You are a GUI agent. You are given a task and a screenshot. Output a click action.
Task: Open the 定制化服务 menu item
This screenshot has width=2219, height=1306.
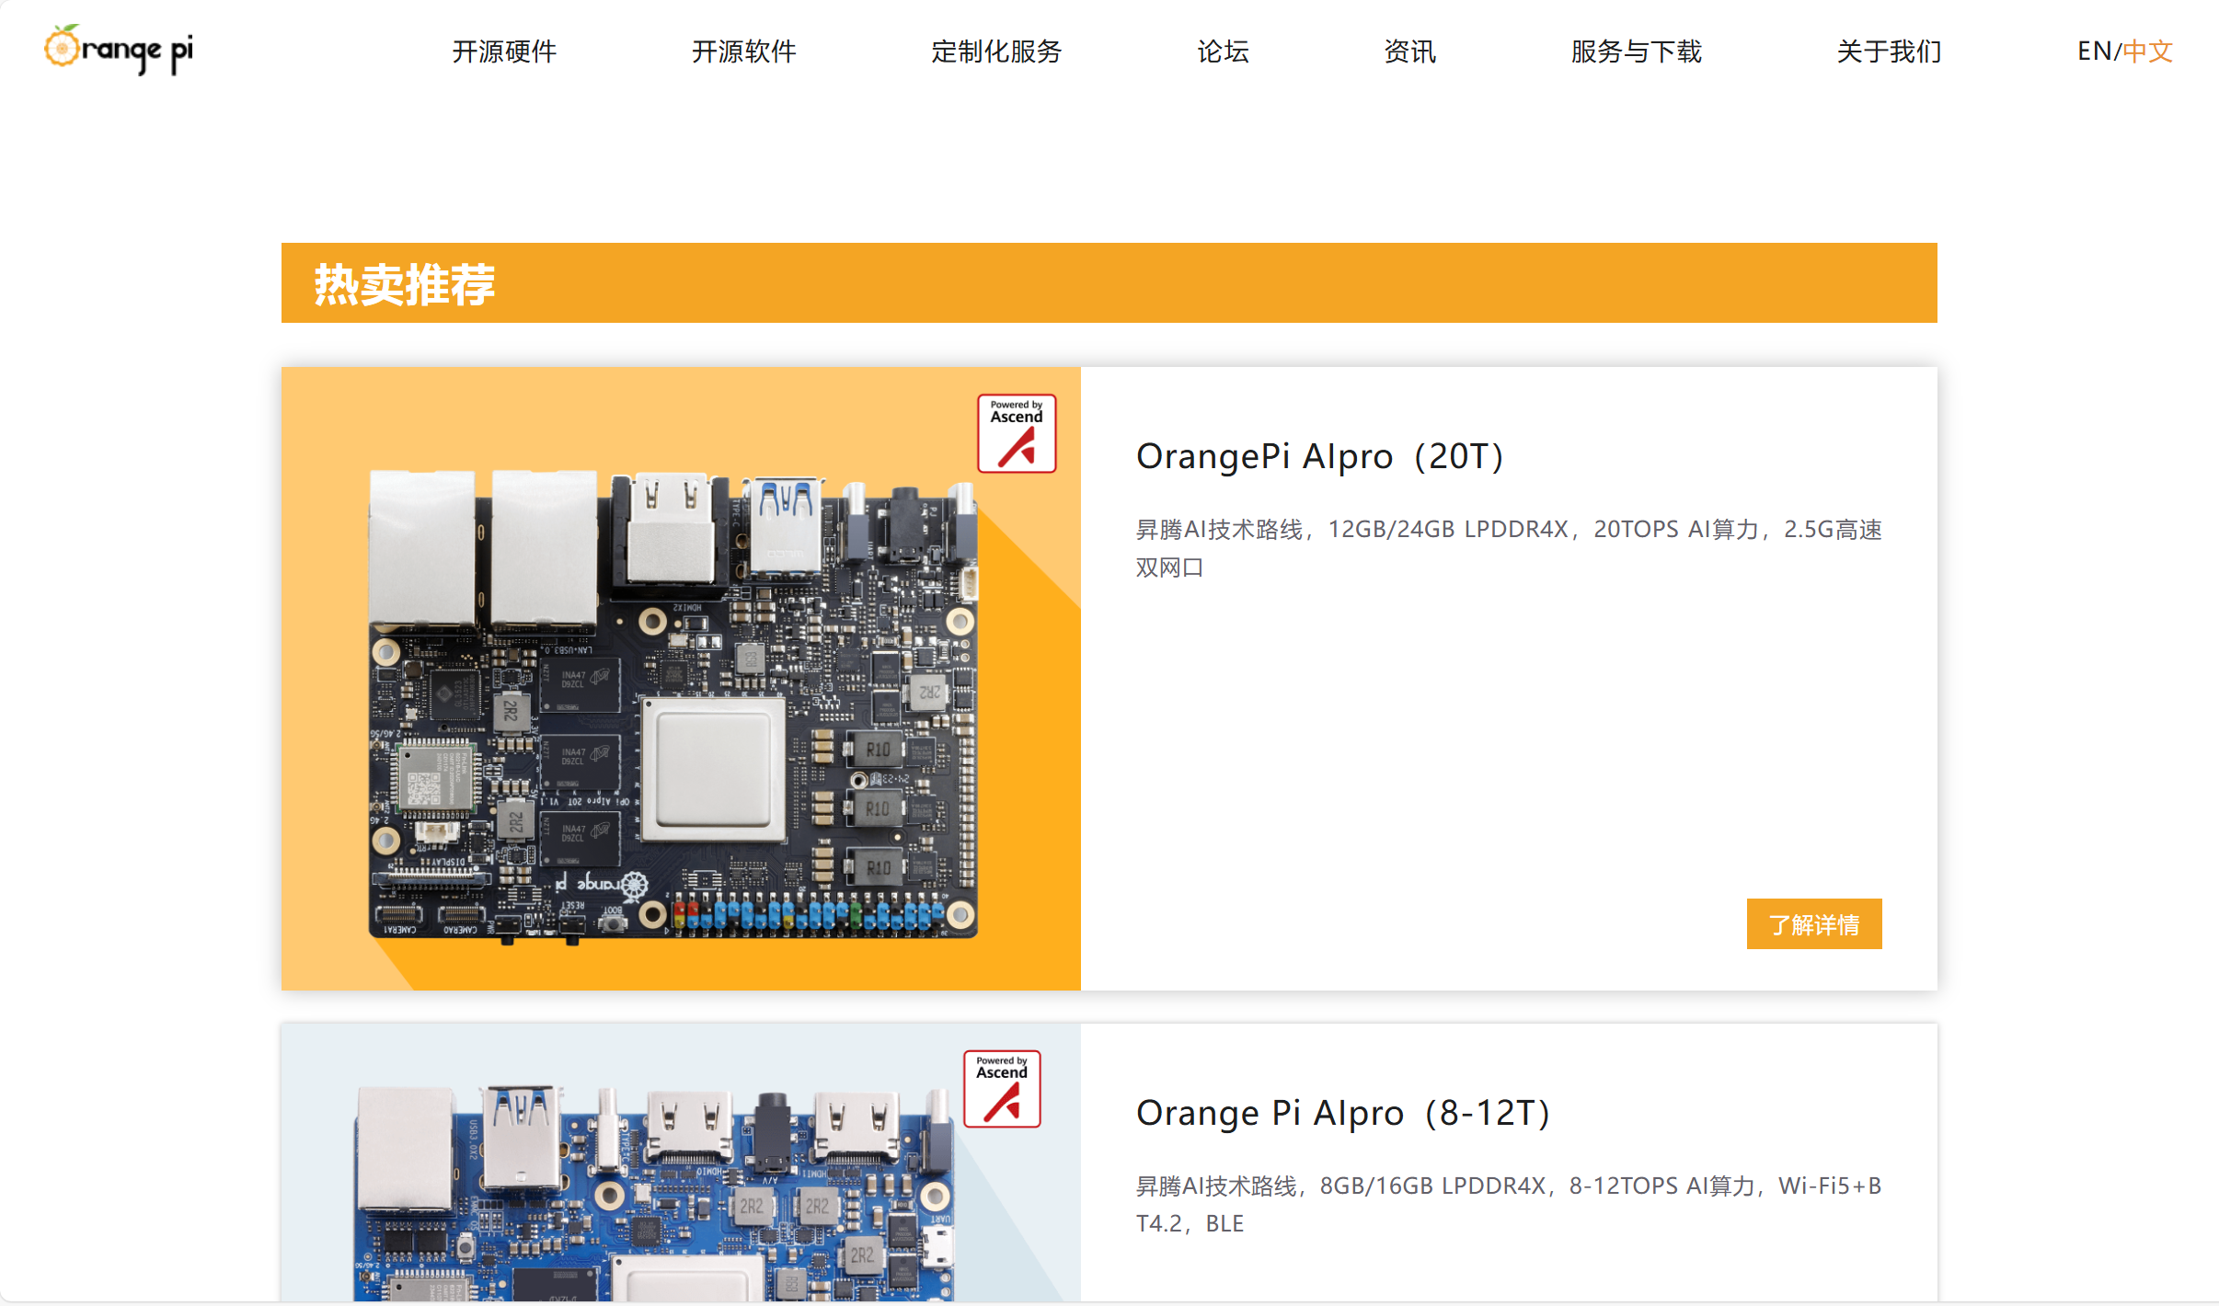point(996,52)
